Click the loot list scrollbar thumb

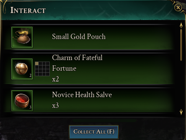point(181,45)
